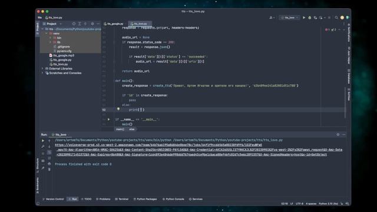Expand the bin folder
The width and height of the screenshot is (377, 212).
click(51, 38)
